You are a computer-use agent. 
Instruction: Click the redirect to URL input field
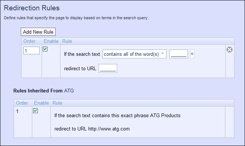(108, 68)
